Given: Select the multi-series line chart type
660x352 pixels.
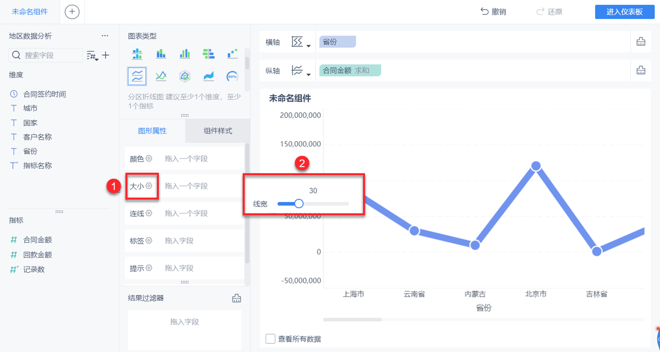Looking at the screenshot, I should tap(161, 76).
